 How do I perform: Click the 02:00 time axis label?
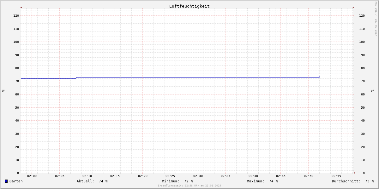coord(32,176)
